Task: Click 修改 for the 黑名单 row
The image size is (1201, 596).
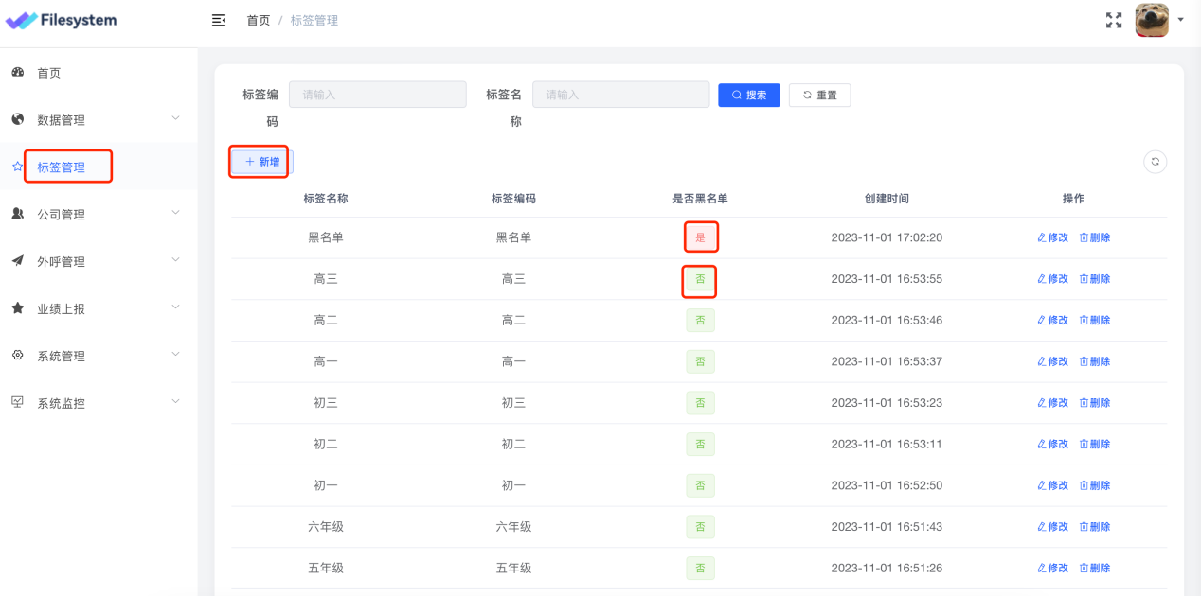Action: coord(1052,237)
